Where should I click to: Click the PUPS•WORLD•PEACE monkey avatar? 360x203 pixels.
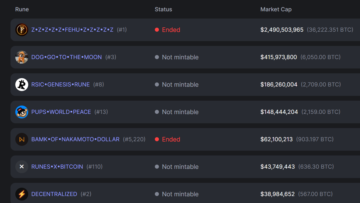coord(22,112)
